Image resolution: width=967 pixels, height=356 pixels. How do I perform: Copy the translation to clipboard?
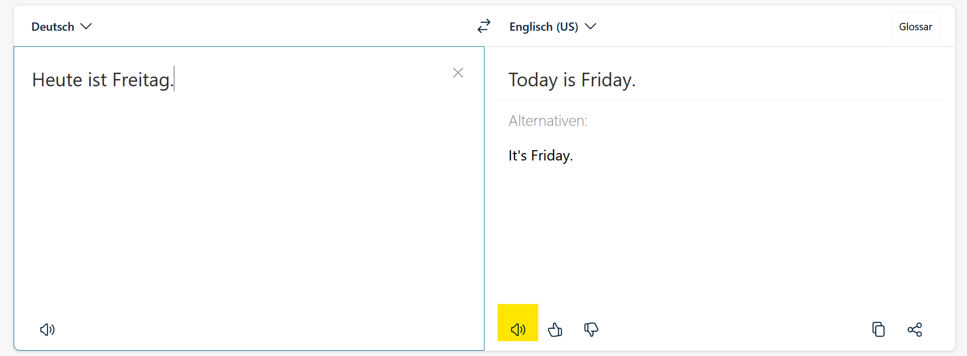pyautogui.click(x=878, y=330)
